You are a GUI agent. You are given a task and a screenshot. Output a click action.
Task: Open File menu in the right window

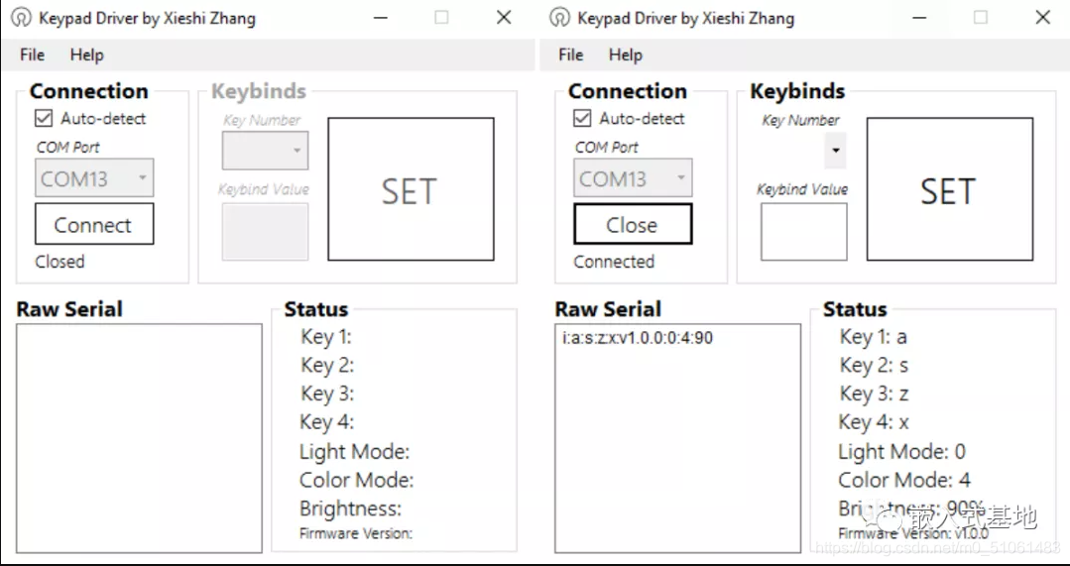point(571,56)
